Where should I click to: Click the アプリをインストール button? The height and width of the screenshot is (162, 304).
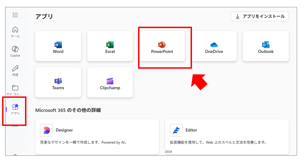point(259,16)
